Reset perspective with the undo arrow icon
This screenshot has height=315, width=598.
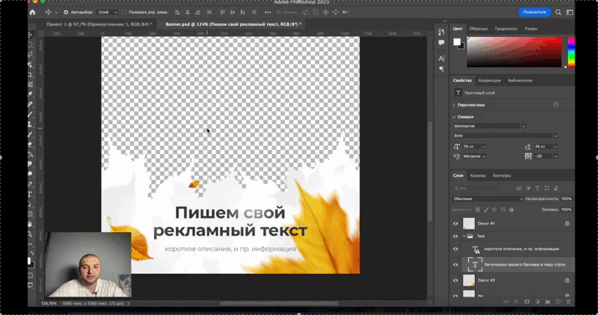pos(556,105)
